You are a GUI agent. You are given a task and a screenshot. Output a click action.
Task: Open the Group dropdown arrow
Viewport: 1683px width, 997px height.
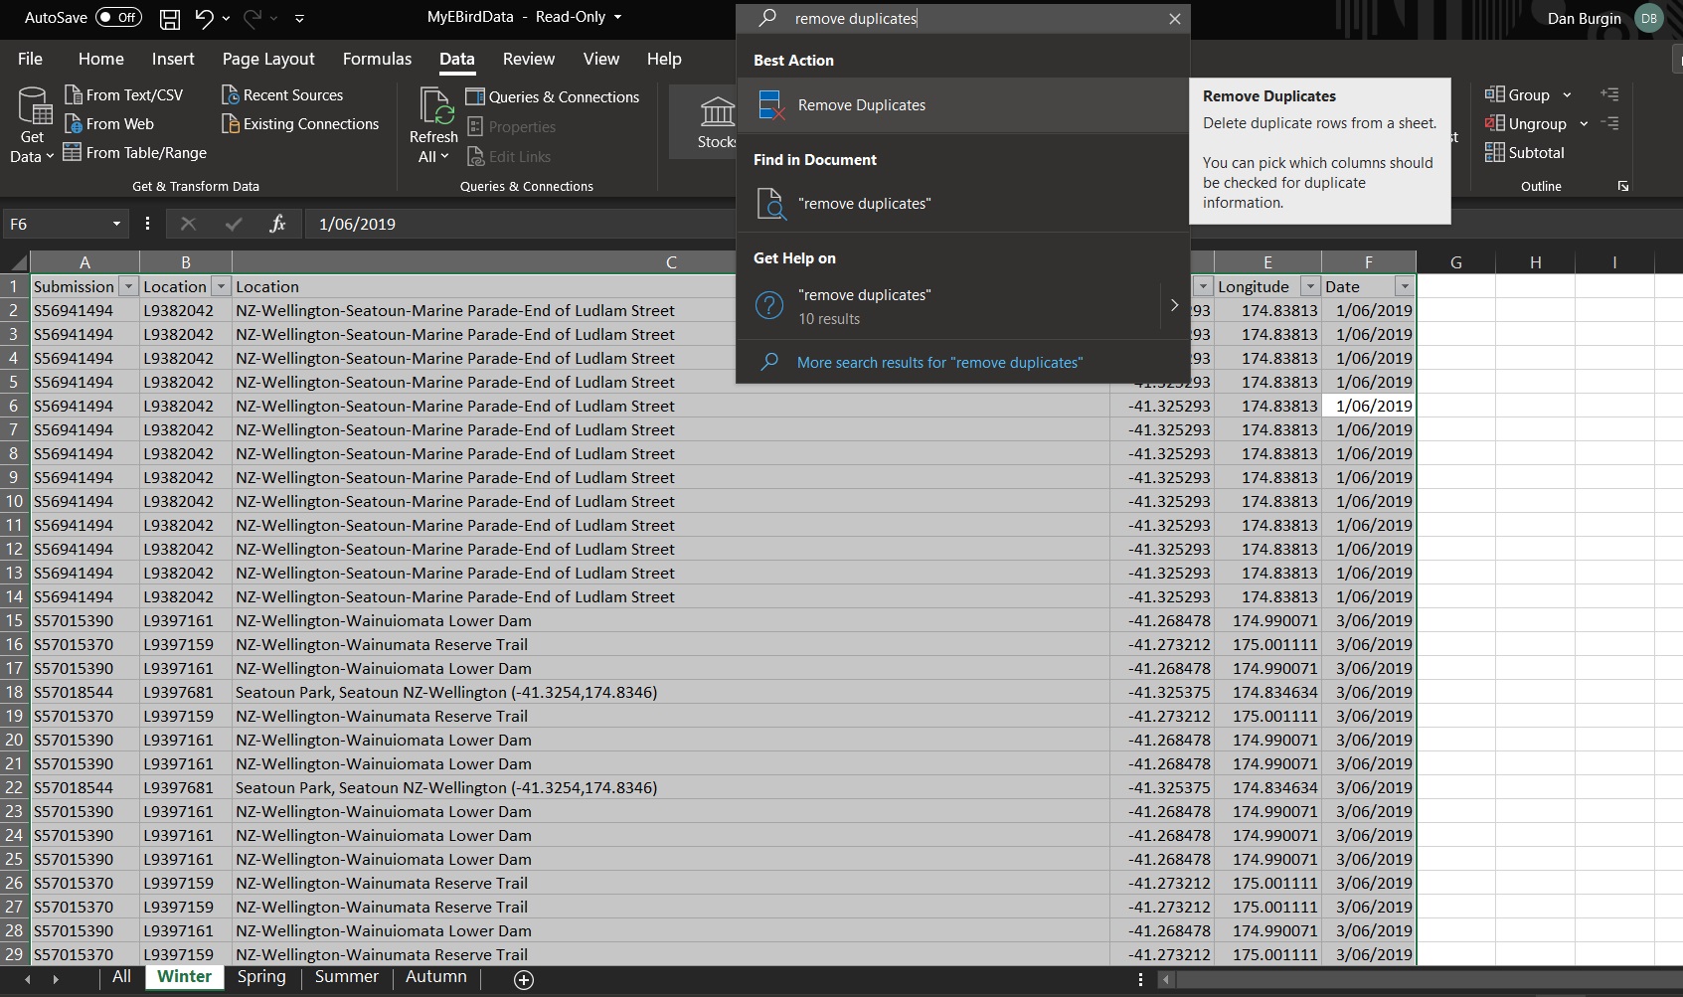point(1567,95)
